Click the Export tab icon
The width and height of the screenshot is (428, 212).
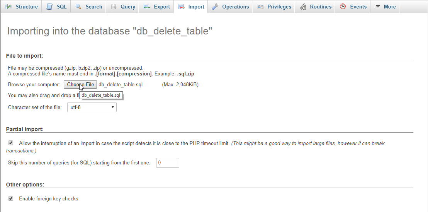point(146,7)
